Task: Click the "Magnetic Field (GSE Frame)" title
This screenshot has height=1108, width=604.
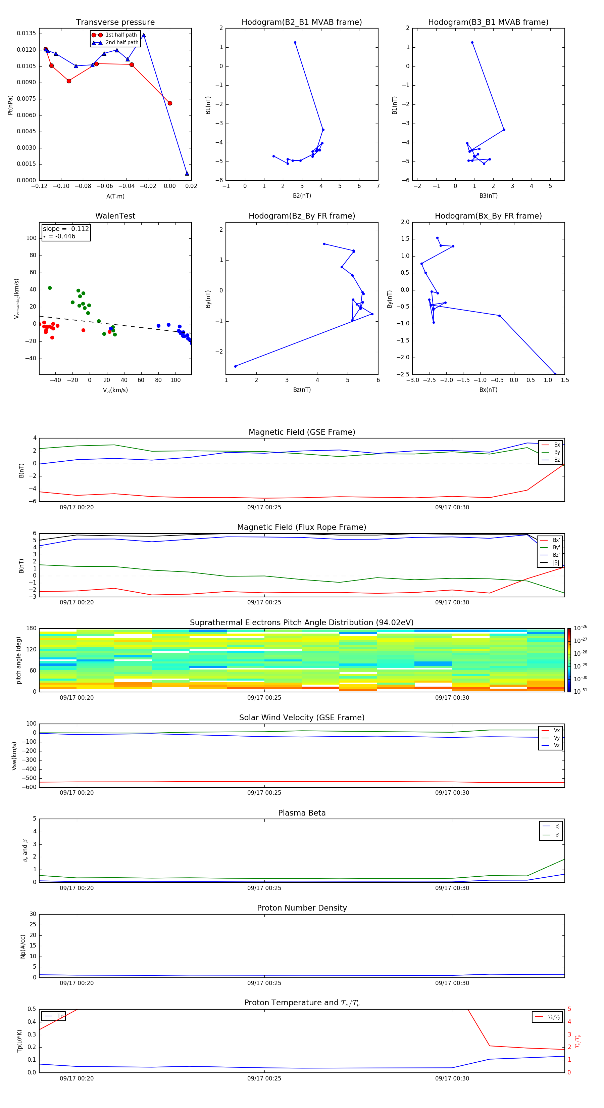Action: point(302,432)
